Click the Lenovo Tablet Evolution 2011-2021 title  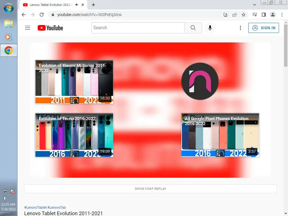click(x=63, y=213)
